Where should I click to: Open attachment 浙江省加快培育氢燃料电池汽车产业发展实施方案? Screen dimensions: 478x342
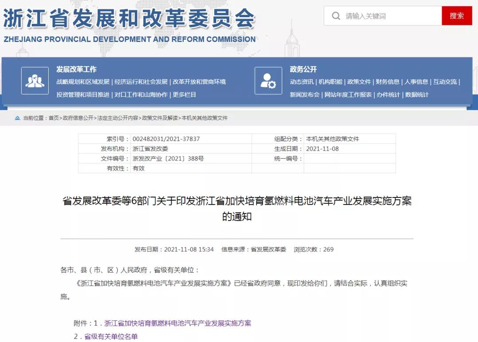click(178, 323)
